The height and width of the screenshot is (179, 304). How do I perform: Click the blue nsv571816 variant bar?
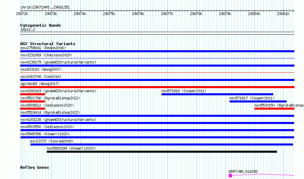click(x=217, y=94)
